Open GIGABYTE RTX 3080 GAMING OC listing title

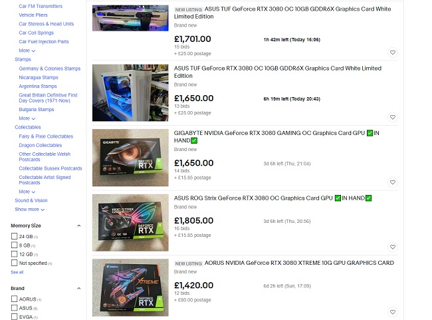tap(276, 136)
